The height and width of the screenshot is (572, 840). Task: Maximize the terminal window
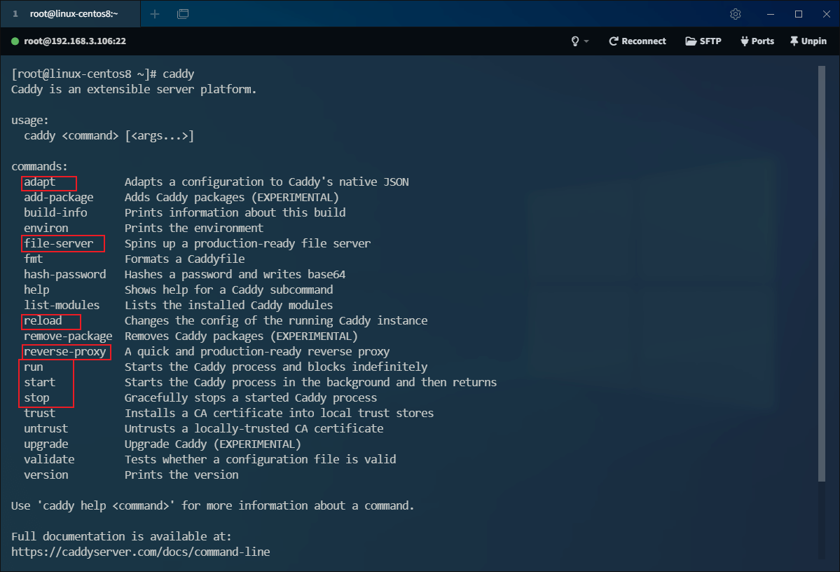click(798, 14)
